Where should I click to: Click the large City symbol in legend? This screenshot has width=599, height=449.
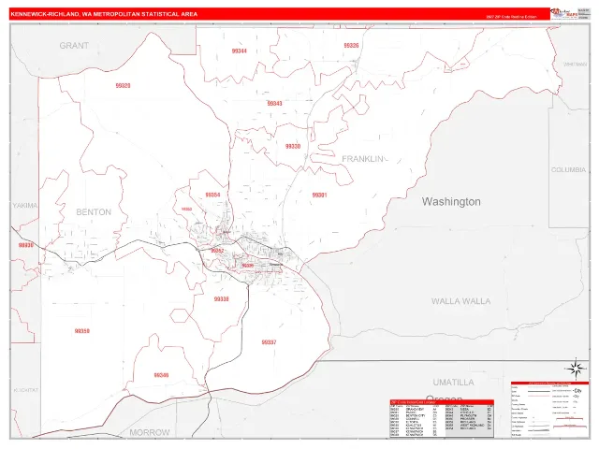tap(577, 391)
